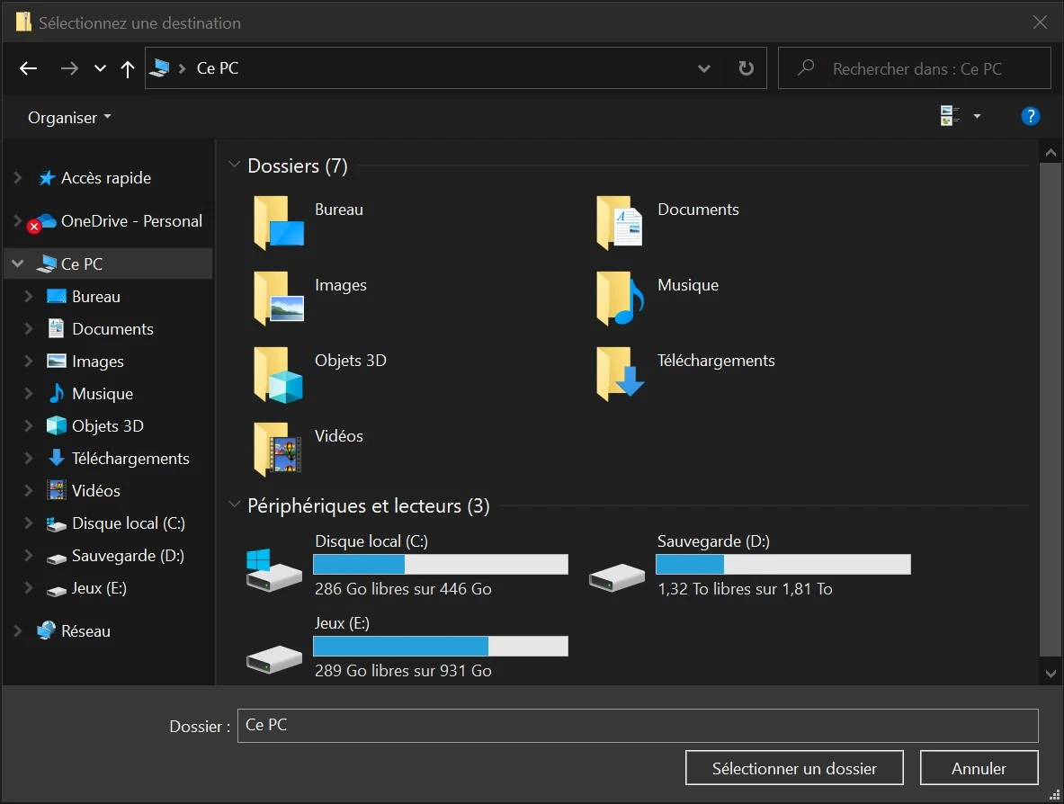Focus the Rechercher dans Ce PC field
Viewport: 1064px width, 804px height.
click(x=914, y=67)
